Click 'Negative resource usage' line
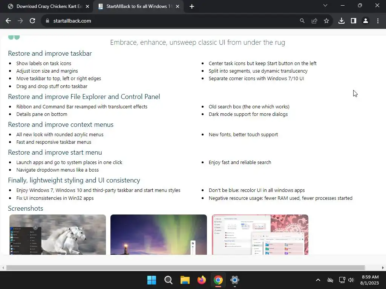Viewport: 386px width, 289px height. tap(280, 198)
